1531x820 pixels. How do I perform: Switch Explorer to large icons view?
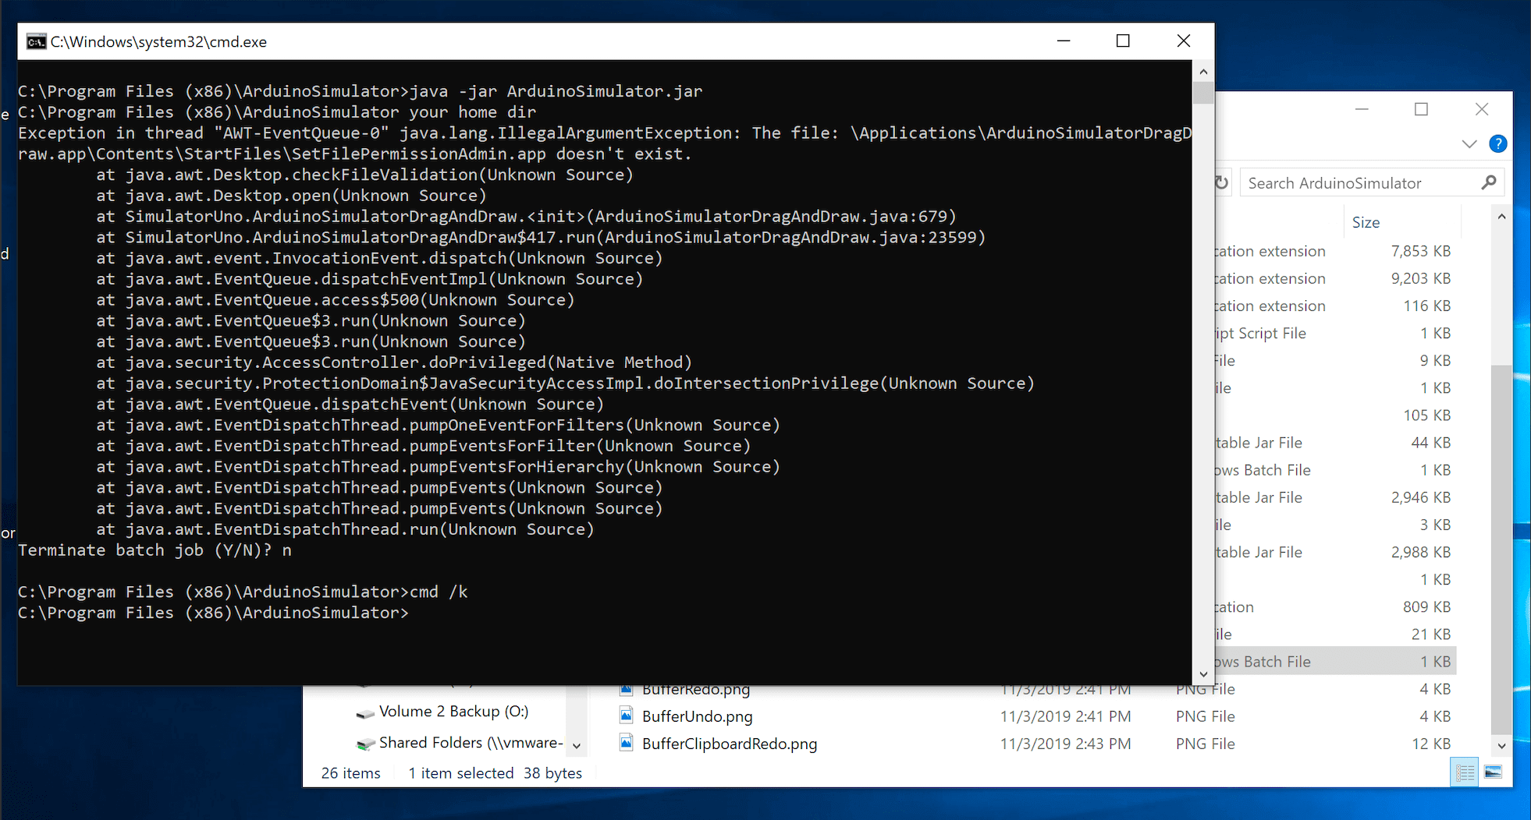(x=1493, y=772)
